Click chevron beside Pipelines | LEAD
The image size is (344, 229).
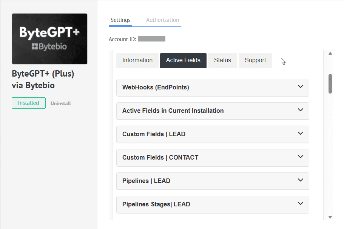tap(301, 180)
